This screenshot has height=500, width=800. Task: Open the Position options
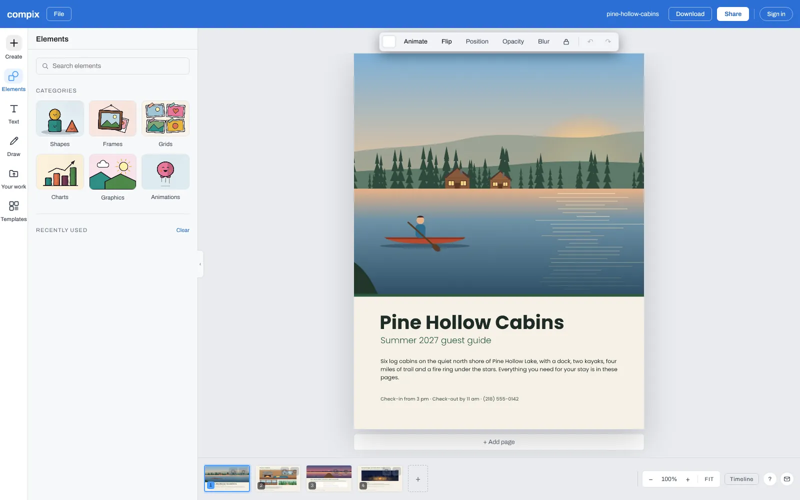(477, 41)
